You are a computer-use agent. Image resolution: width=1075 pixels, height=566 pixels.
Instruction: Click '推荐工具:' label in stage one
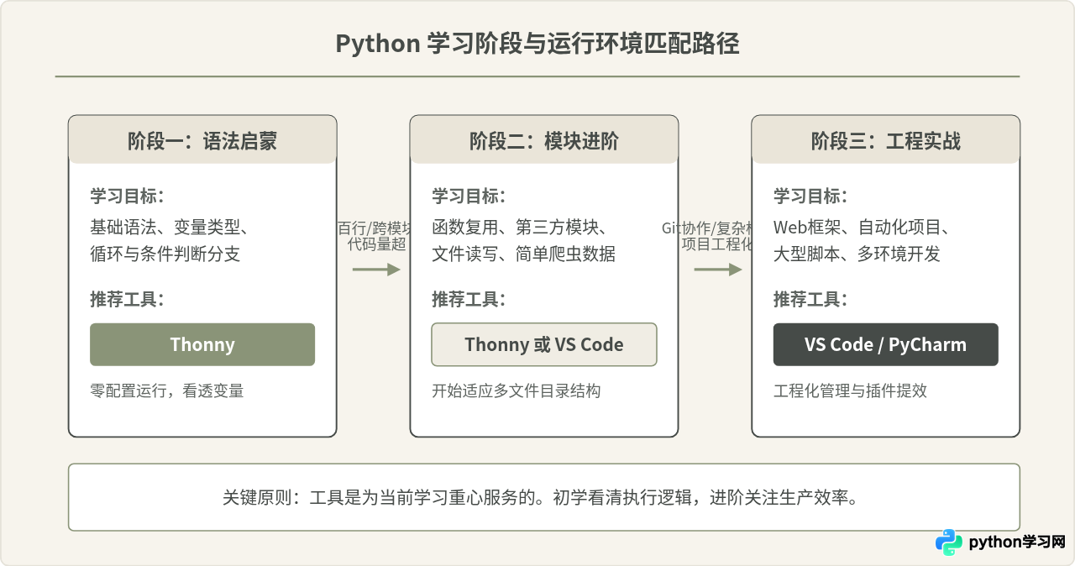[x=127, y=299]
